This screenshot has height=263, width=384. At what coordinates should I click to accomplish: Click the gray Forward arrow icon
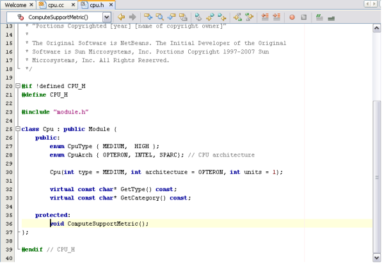tap(132, 17)
